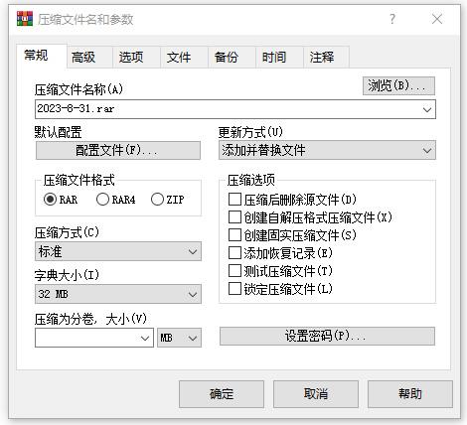
Task: Tick the 创建自解压格式压缩文件 option
Action: [x=234, y=217]
